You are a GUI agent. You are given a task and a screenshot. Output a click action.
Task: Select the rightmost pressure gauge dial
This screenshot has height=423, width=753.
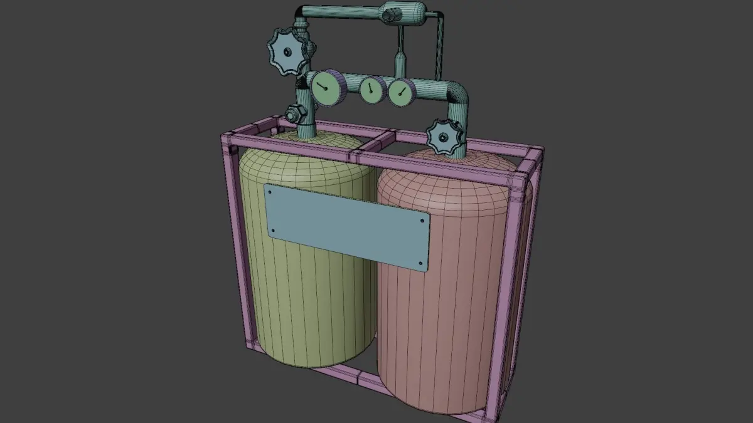(x=401, y=93)
